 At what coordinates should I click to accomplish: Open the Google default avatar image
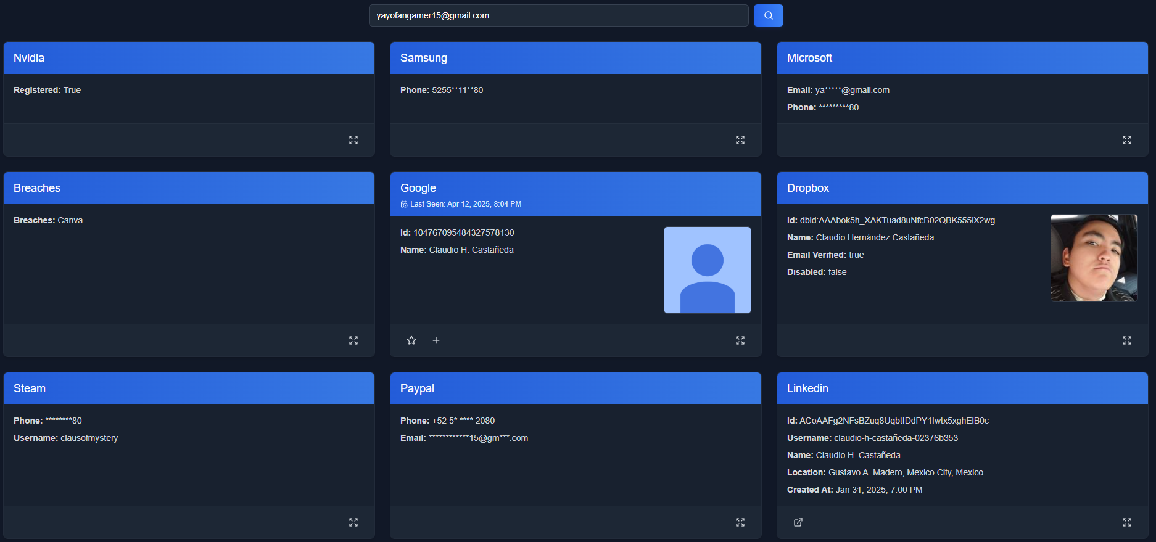point(708,270)
